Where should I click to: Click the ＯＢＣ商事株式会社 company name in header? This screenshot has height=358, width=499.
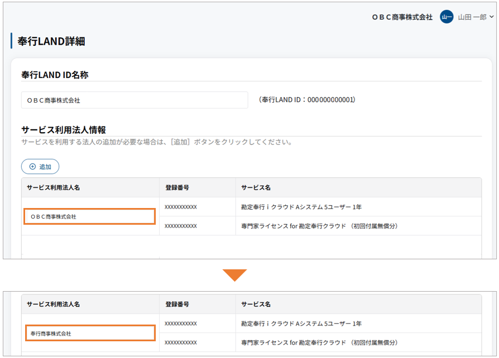click(x=402, y=17)
